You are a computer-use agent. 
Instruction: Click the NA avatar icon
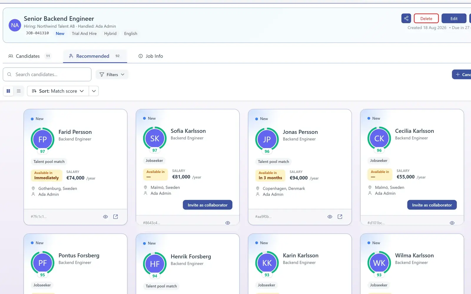coord(15,25)
